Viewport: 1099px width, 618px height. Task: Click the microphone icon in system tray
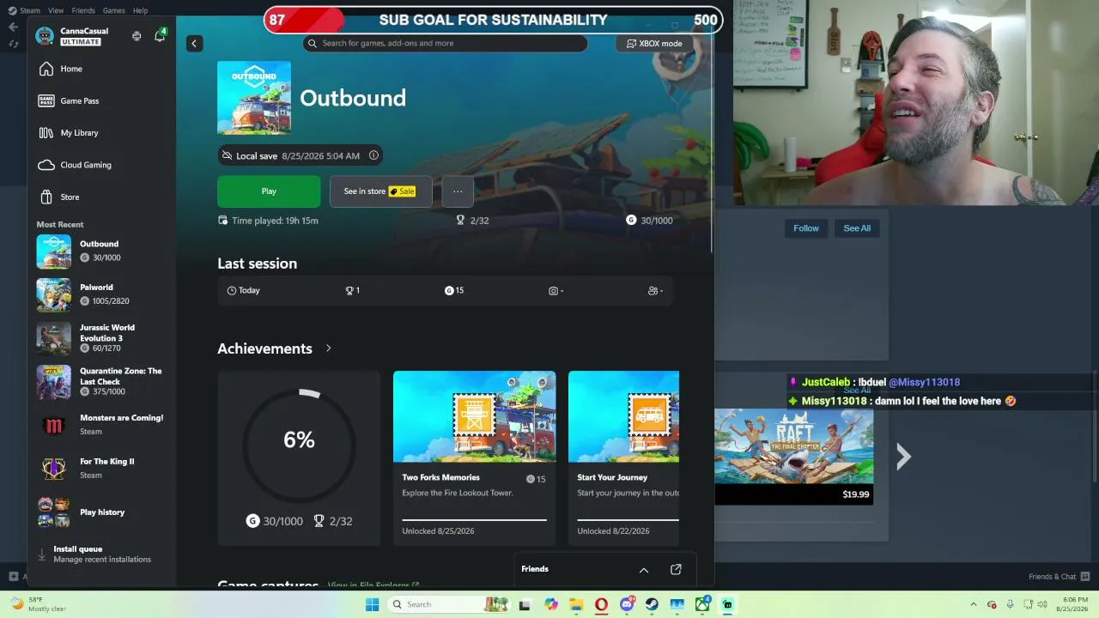pos(1009,604)
